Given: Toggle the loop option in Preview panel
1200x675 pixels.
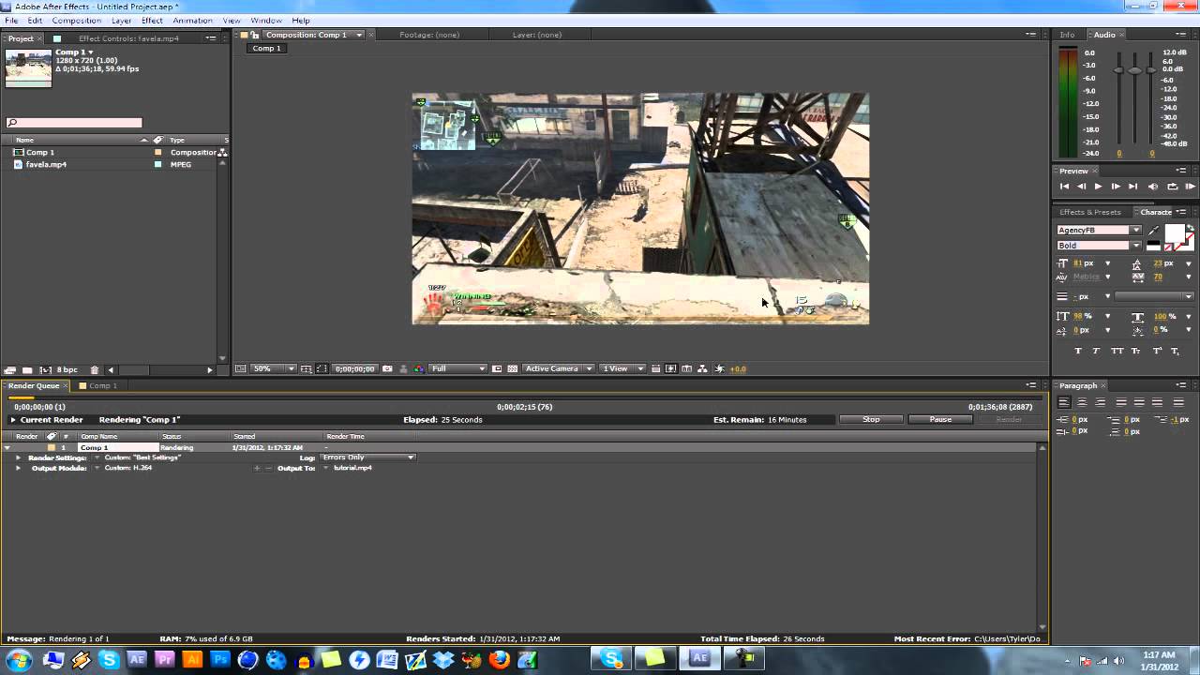Looking at the screenshot, I should 1172,187.
